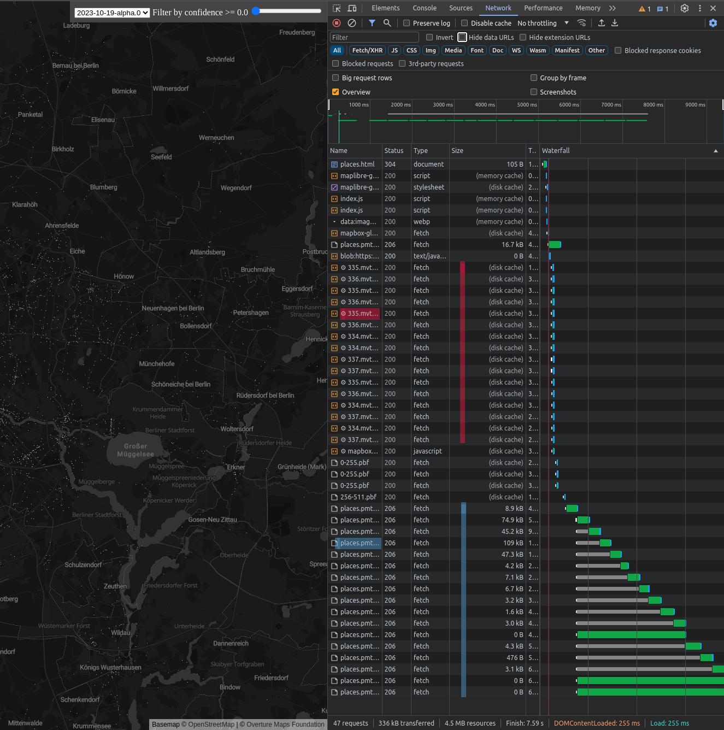The height and width of the screenshot is (730, 724).
Task: Import a HAR file
Action: (x=601, y=23)
